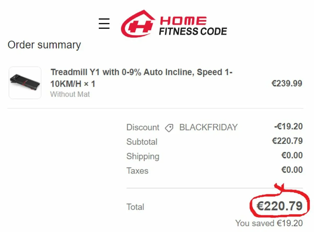Viewport: 314px width, 232px height.
Task: Click the 'You saved €19.20' text
Action: pos(269,223)
